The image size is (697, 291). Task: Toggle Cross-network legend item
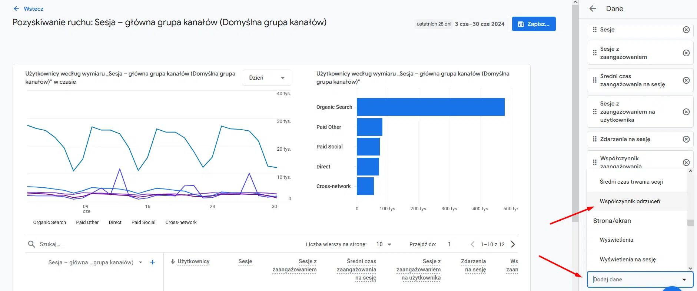click(181, 223)
